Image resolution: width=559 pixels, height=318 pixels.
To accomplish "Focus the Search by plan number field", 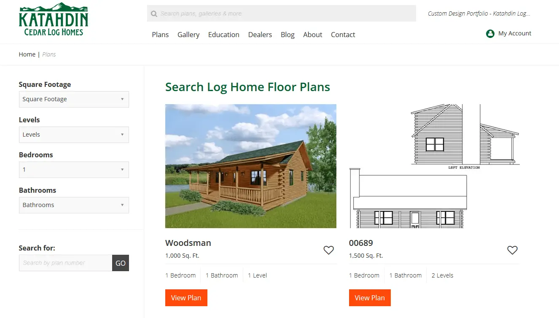I will [65, 263].
